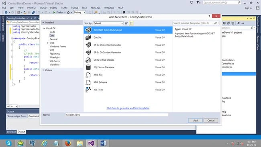Screen dimensions: 261x147
Task: Open Microsoft Word from the taskbar
Action: (103, 143)
